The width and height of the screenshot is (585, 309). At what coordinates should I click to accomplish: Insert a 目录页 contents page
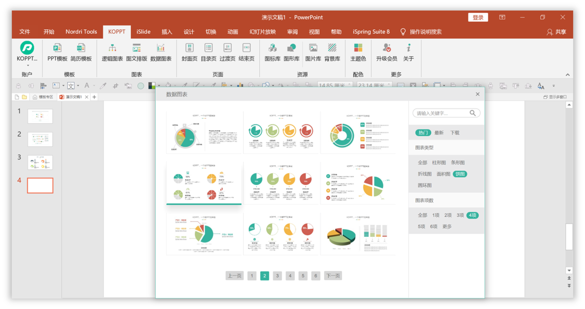(209, 52)
